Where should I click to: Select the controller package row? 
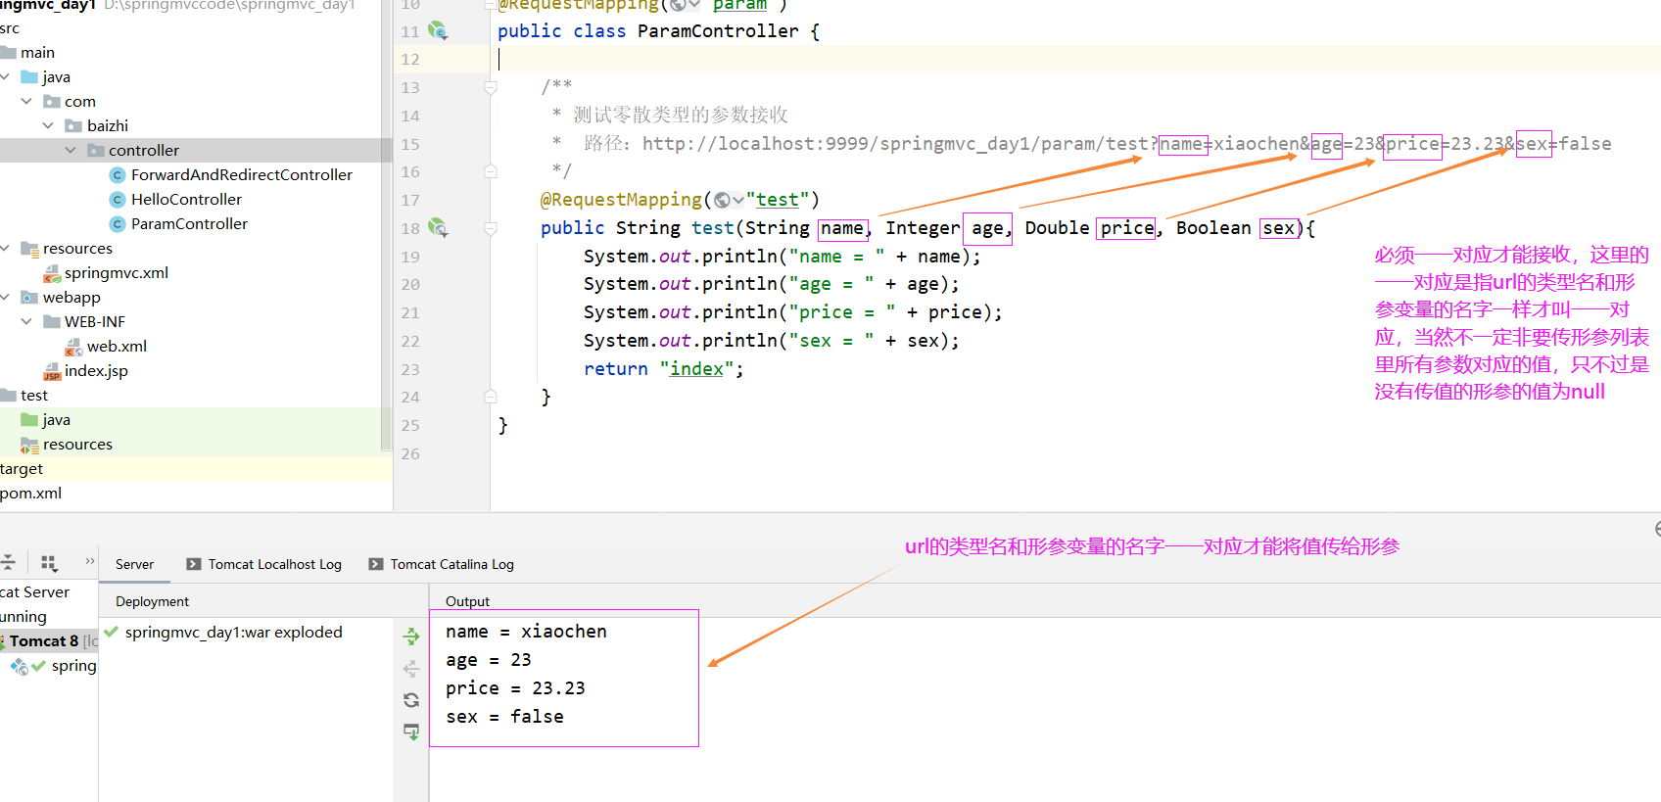tap(196, 150)
